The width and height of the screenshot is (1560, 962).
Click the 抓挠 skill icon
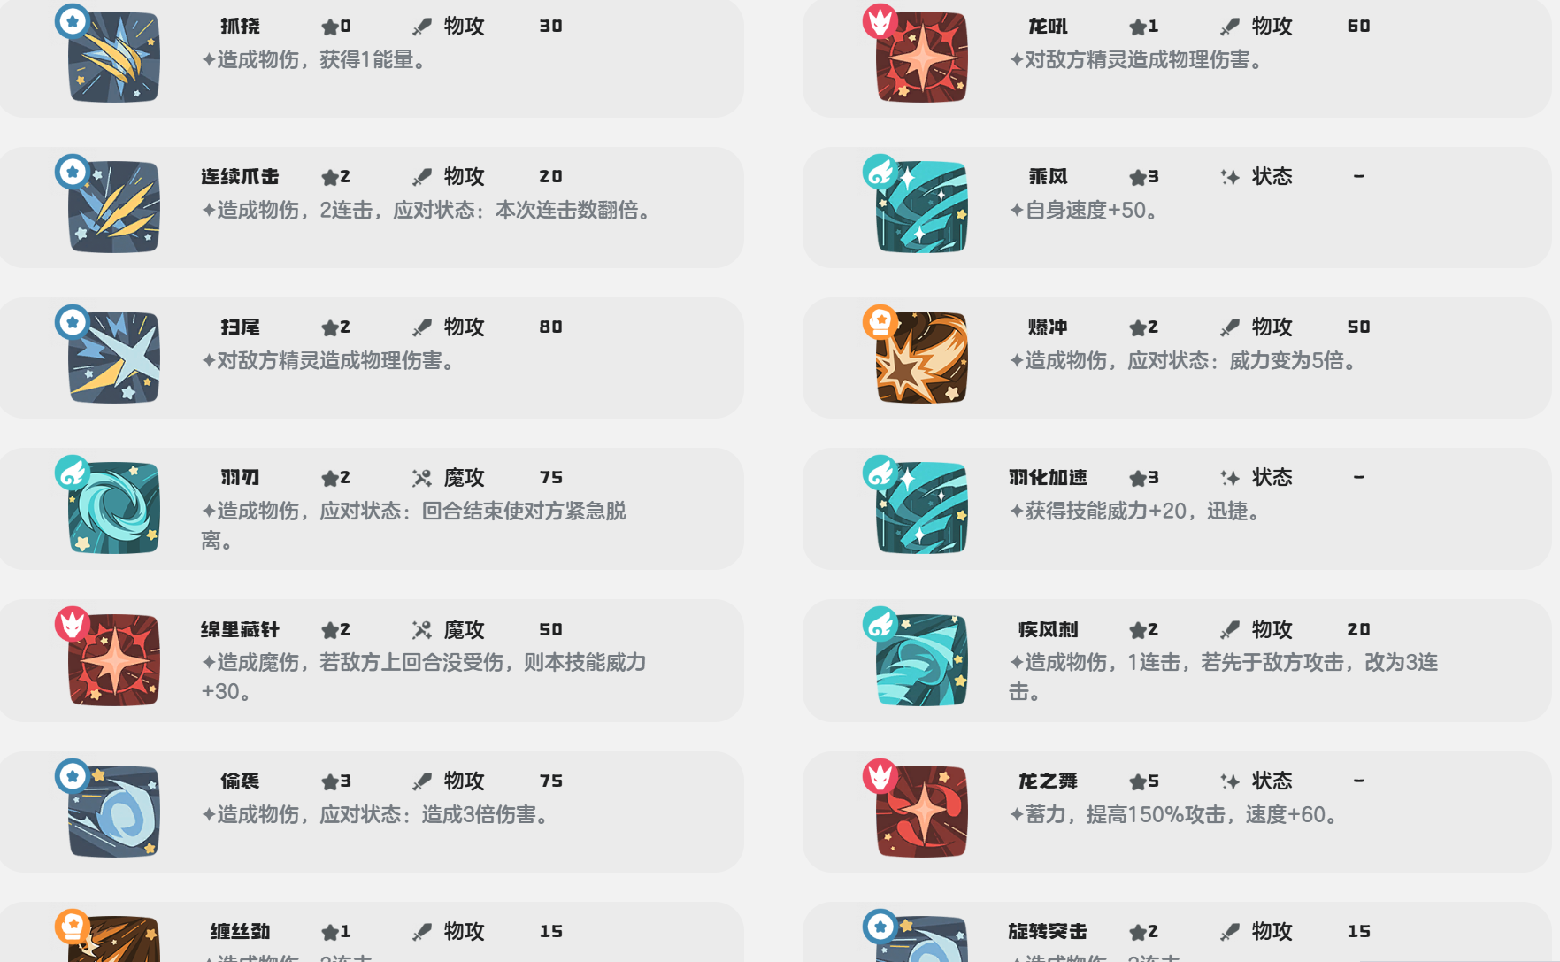[x=114, y=57]
